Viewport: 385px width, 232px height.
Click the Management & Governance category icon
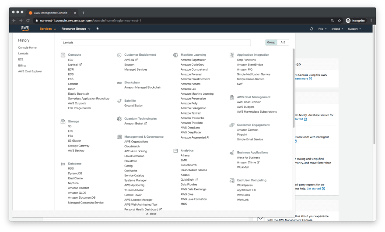pos(119,137)
